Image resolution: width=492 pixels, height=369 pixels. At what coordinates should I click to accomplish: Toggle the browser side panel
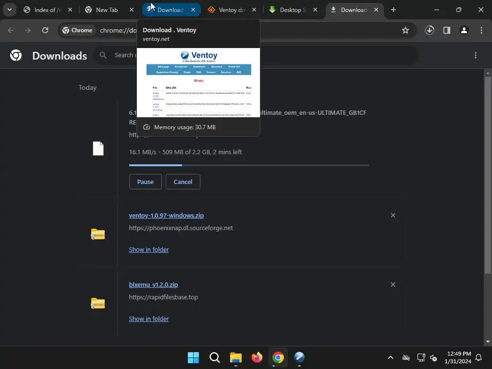point(447,30)
